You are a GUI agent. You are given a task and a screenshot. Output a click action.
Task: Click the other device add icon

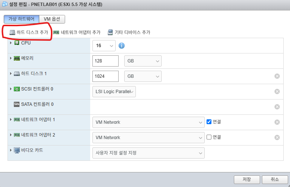110,32
